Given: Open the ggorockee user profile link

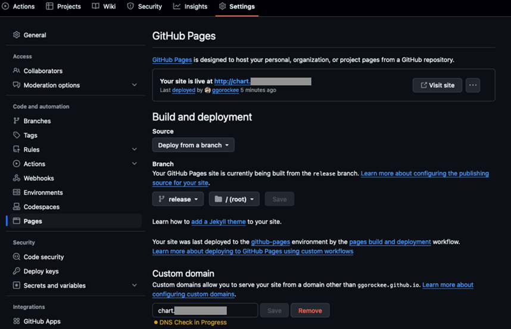Looking at the screenshot, I should click(226, 90).
